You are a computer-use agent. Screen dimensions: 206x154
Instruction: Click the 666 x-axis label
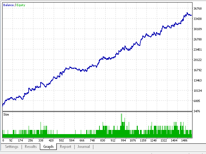(x=82, y=141)
